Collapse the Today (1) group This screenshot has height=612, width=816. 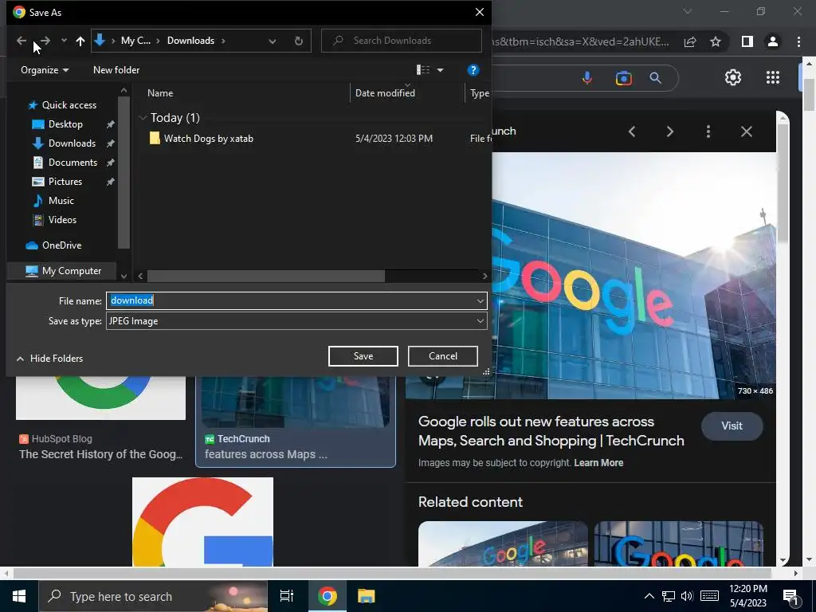point(143,118)
